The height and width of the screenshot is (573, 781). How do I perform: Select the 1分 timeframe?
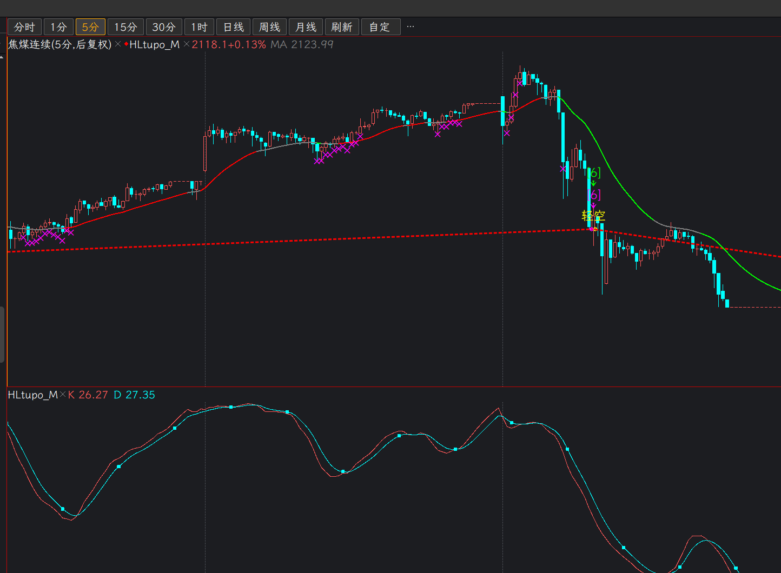point(58,27)
